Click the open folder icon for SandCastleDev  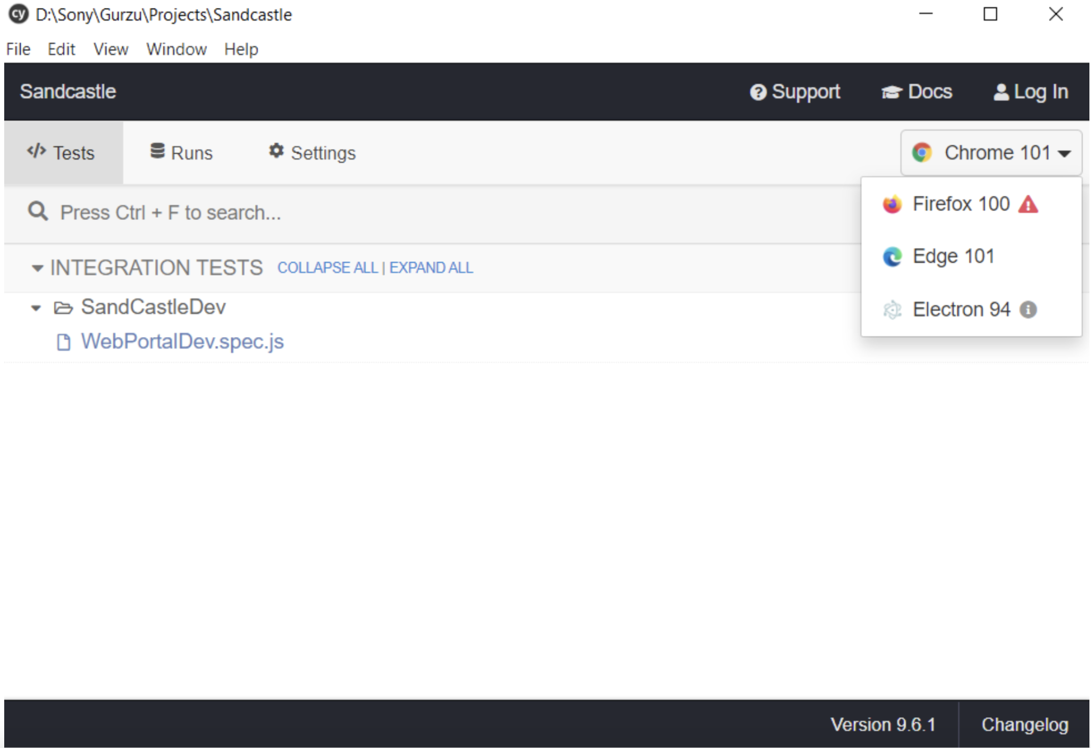(x=63, y=307)
